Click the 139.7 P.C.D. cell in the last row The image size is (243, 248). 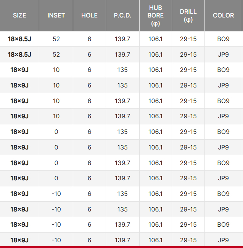[x=122, y=240]
